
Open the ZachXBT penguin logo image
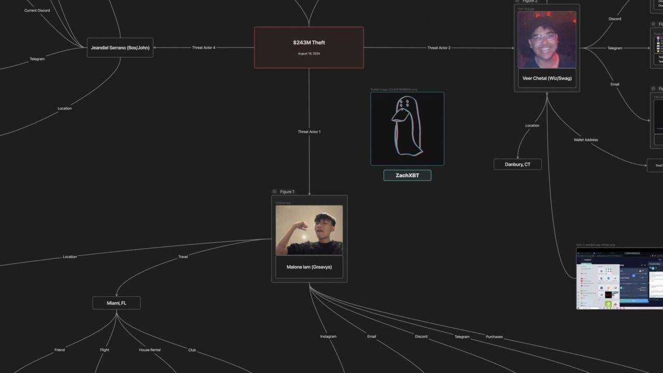coord(407,129)
